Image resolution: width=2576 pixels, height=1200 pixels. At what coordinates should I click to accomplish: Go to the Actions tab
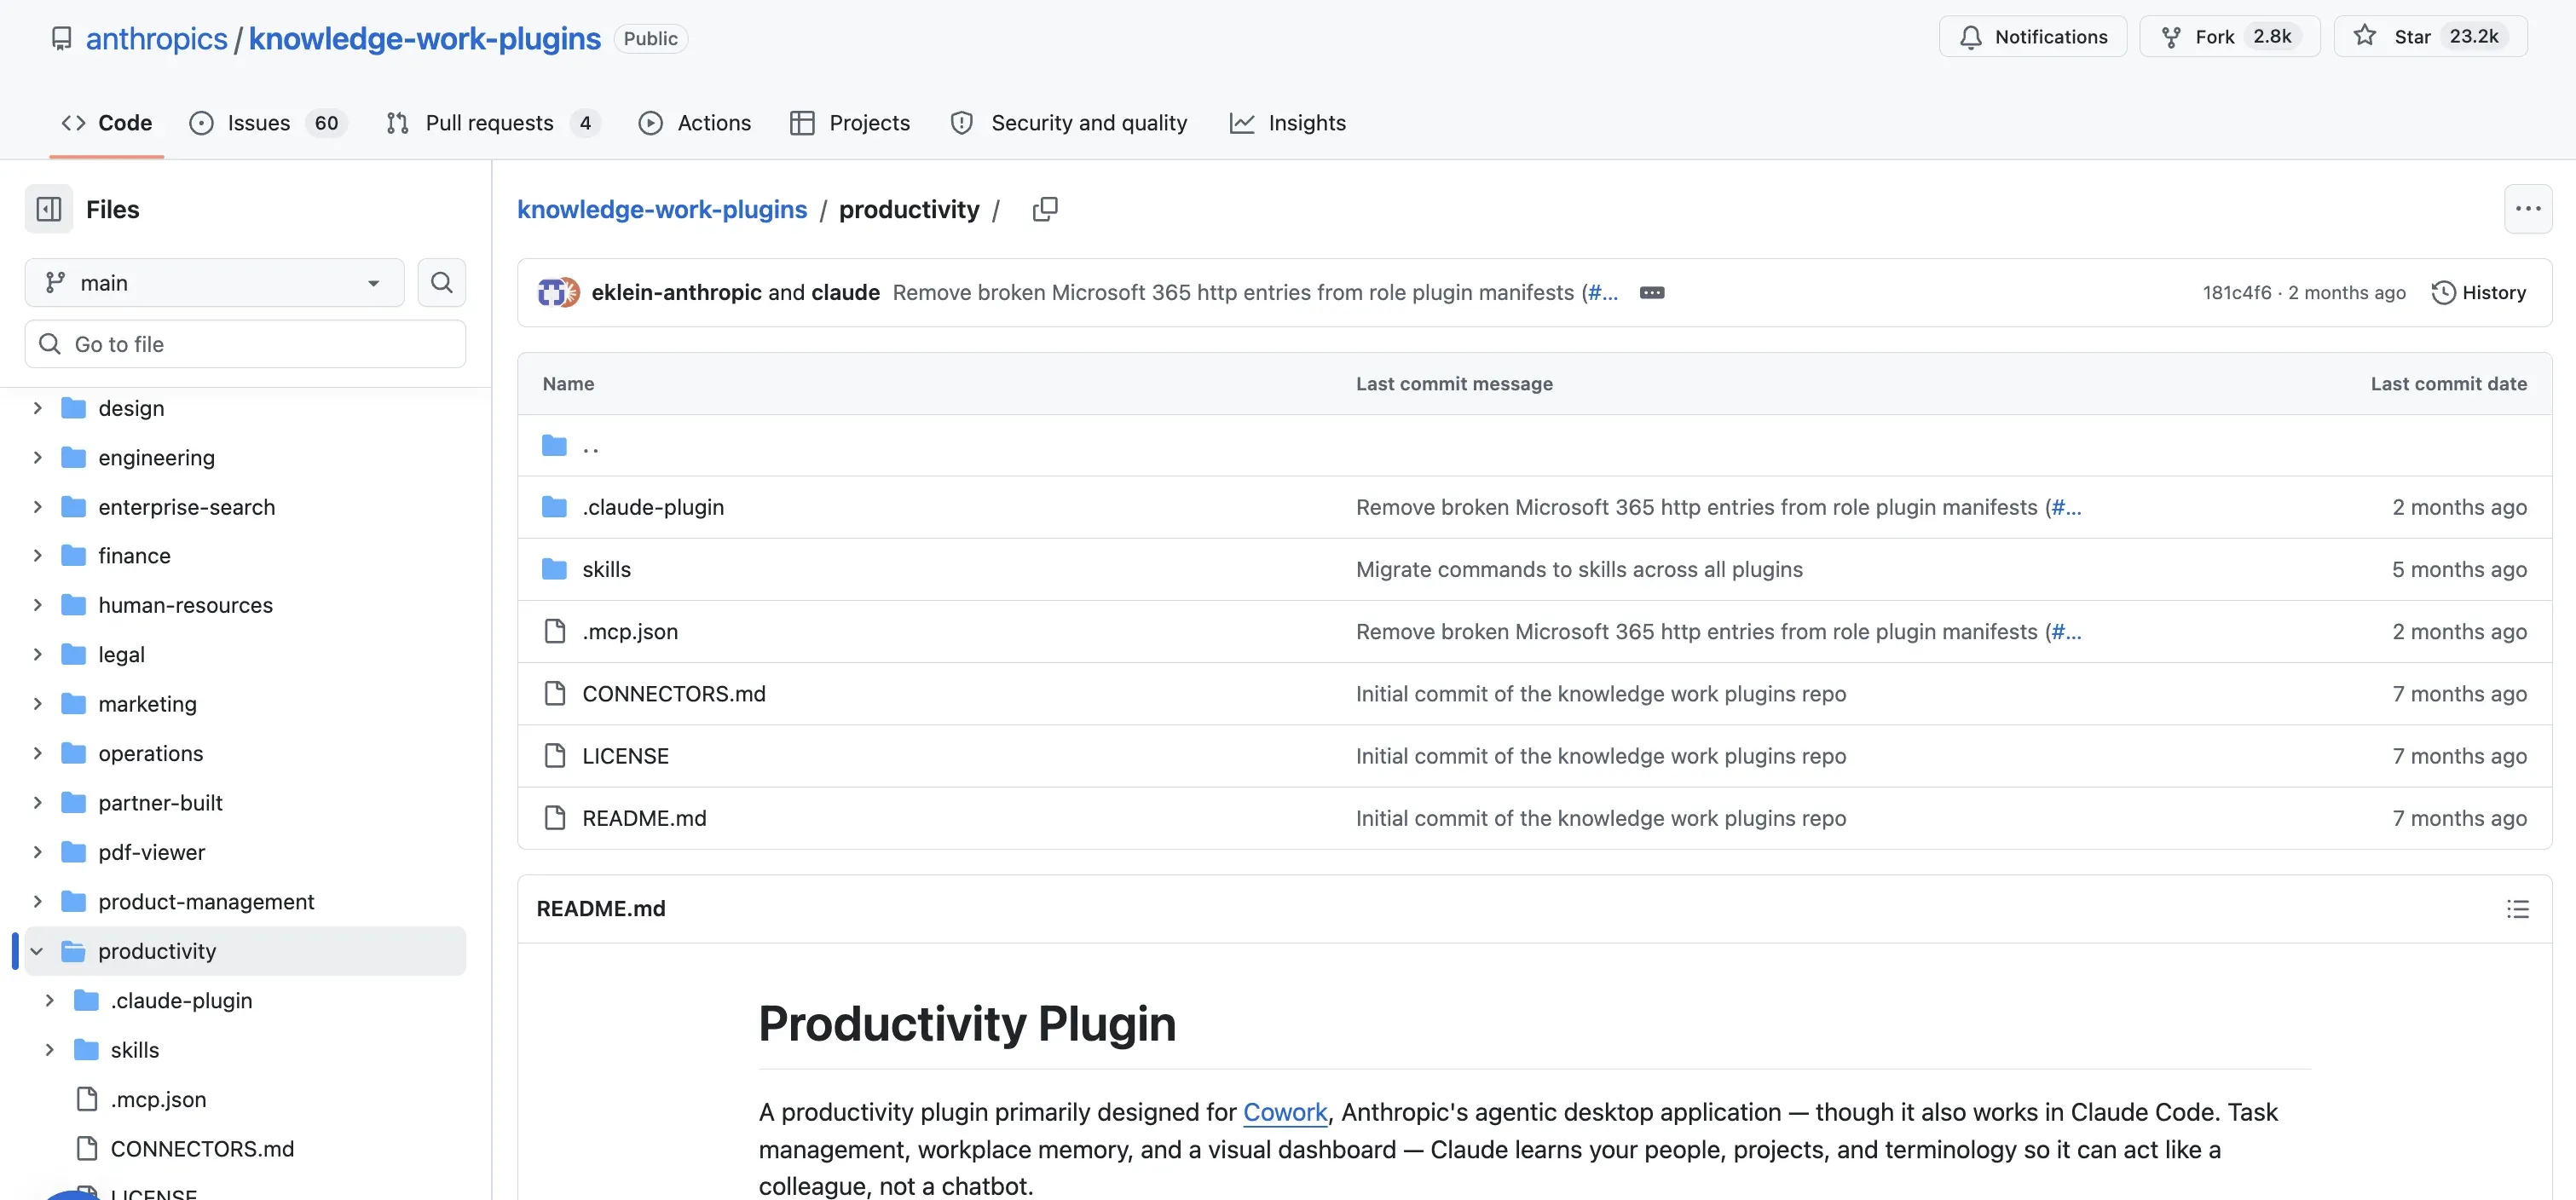click(694, 123)
